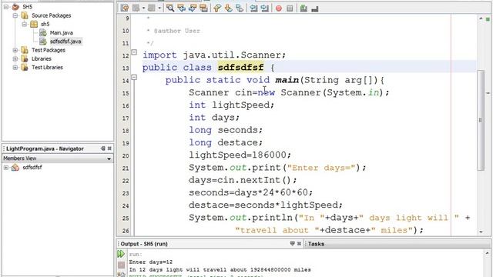Click the Previous Bookmark icon

(x=217, y=8)
